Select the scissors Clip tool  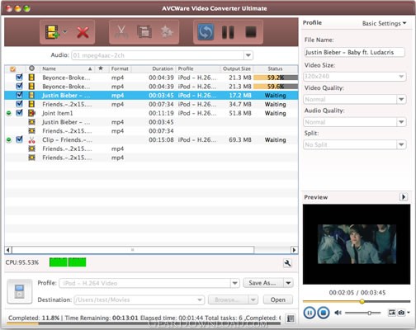pos(121,32)
